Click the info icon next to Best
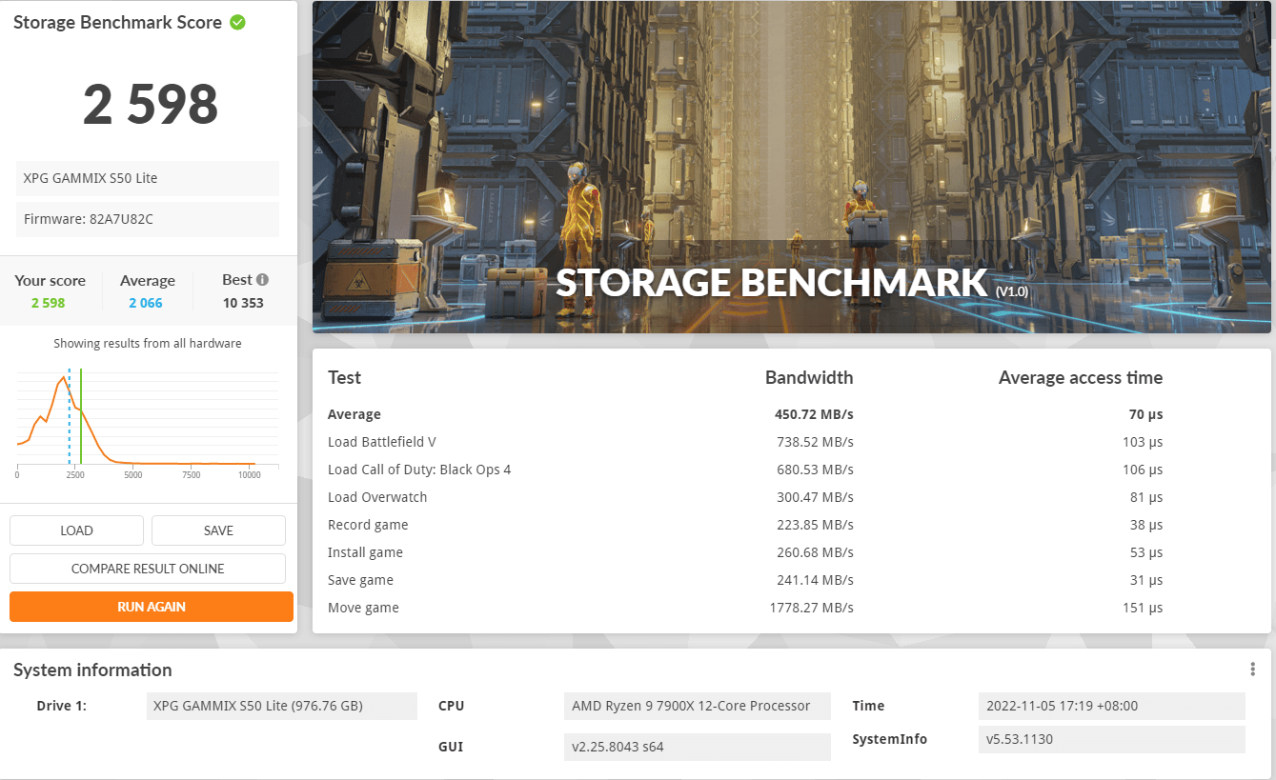The width and height of the screenshot is (1276, 780). pos(262,280)
